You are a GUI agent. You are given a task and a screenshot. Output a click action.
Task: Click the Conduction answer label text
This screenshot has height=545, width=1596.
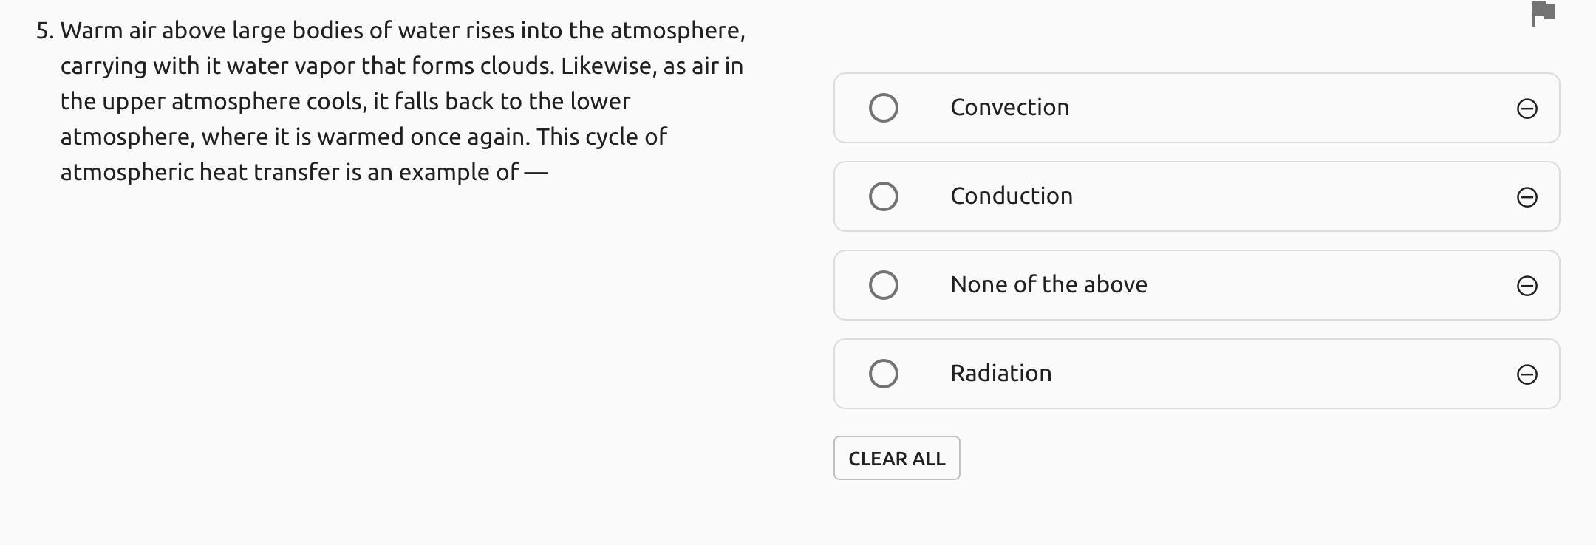1011,196
